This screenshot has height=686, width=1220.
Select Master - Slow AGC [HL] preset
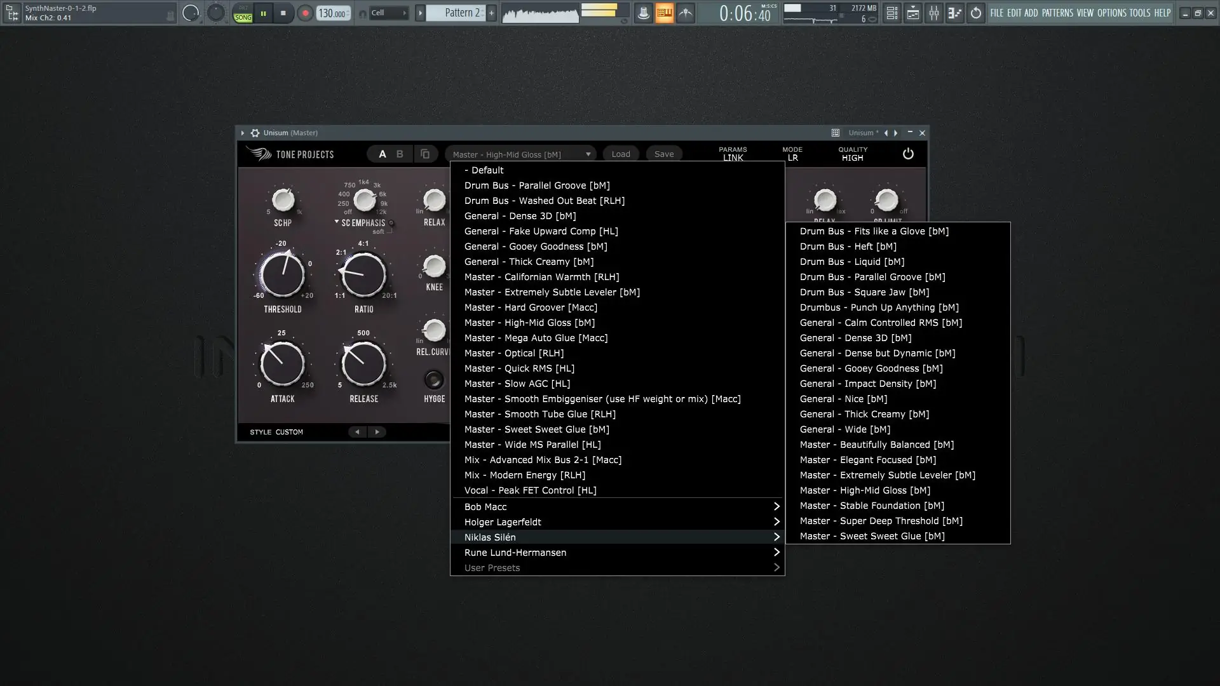[517, 384]
